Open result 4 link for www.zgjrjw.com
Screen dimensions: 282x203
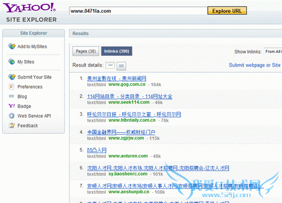(x=121, y=132)
